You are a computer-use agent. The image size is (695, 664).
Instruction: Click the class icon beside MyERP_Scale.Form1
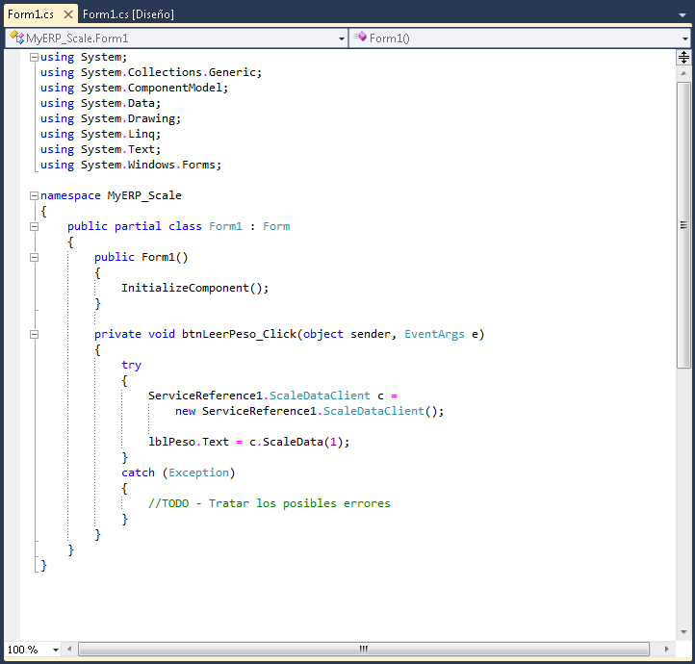pos(16,38)
